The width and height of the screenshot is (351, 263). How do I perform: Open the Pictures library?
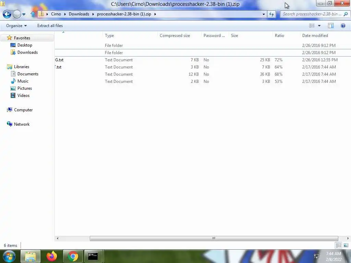coord(25,88)
